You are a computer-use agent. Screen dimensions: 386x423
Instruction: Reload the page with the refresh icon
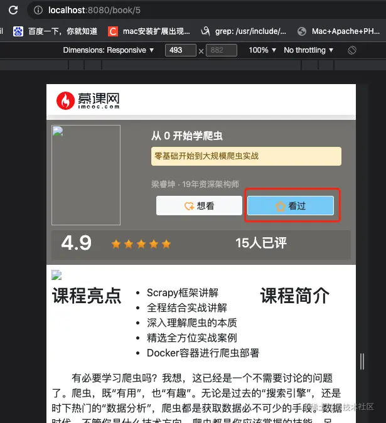tap(13, 10)
